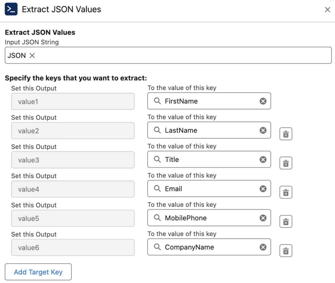Select the FirstName key input
Image resolution: width=335 pixels, height=283 pixels.
click(209, 101)
